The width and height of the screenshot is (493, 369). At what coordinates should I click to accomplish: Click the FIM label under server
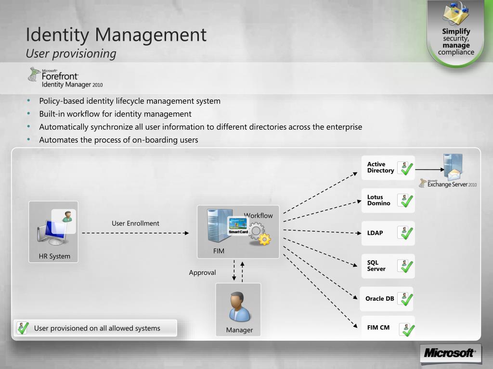tap(219, 251)
